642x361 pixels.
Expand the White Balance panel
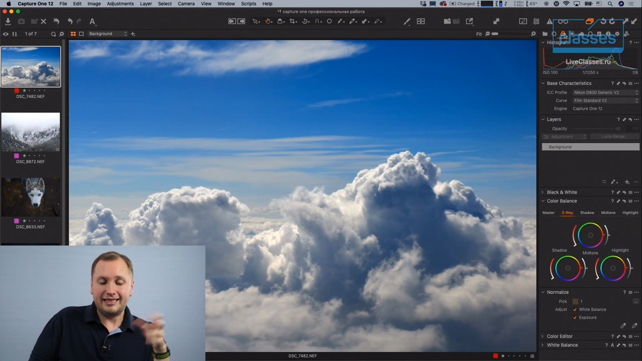pyautogui.click(x=543, y=345)
